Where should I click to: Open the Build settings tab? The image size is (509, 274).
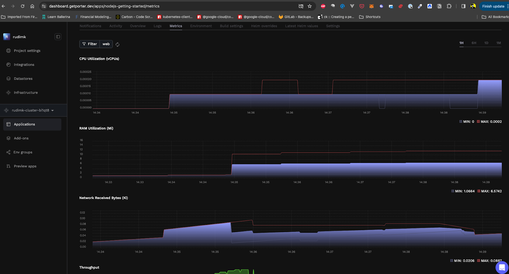tap(232, 26)
